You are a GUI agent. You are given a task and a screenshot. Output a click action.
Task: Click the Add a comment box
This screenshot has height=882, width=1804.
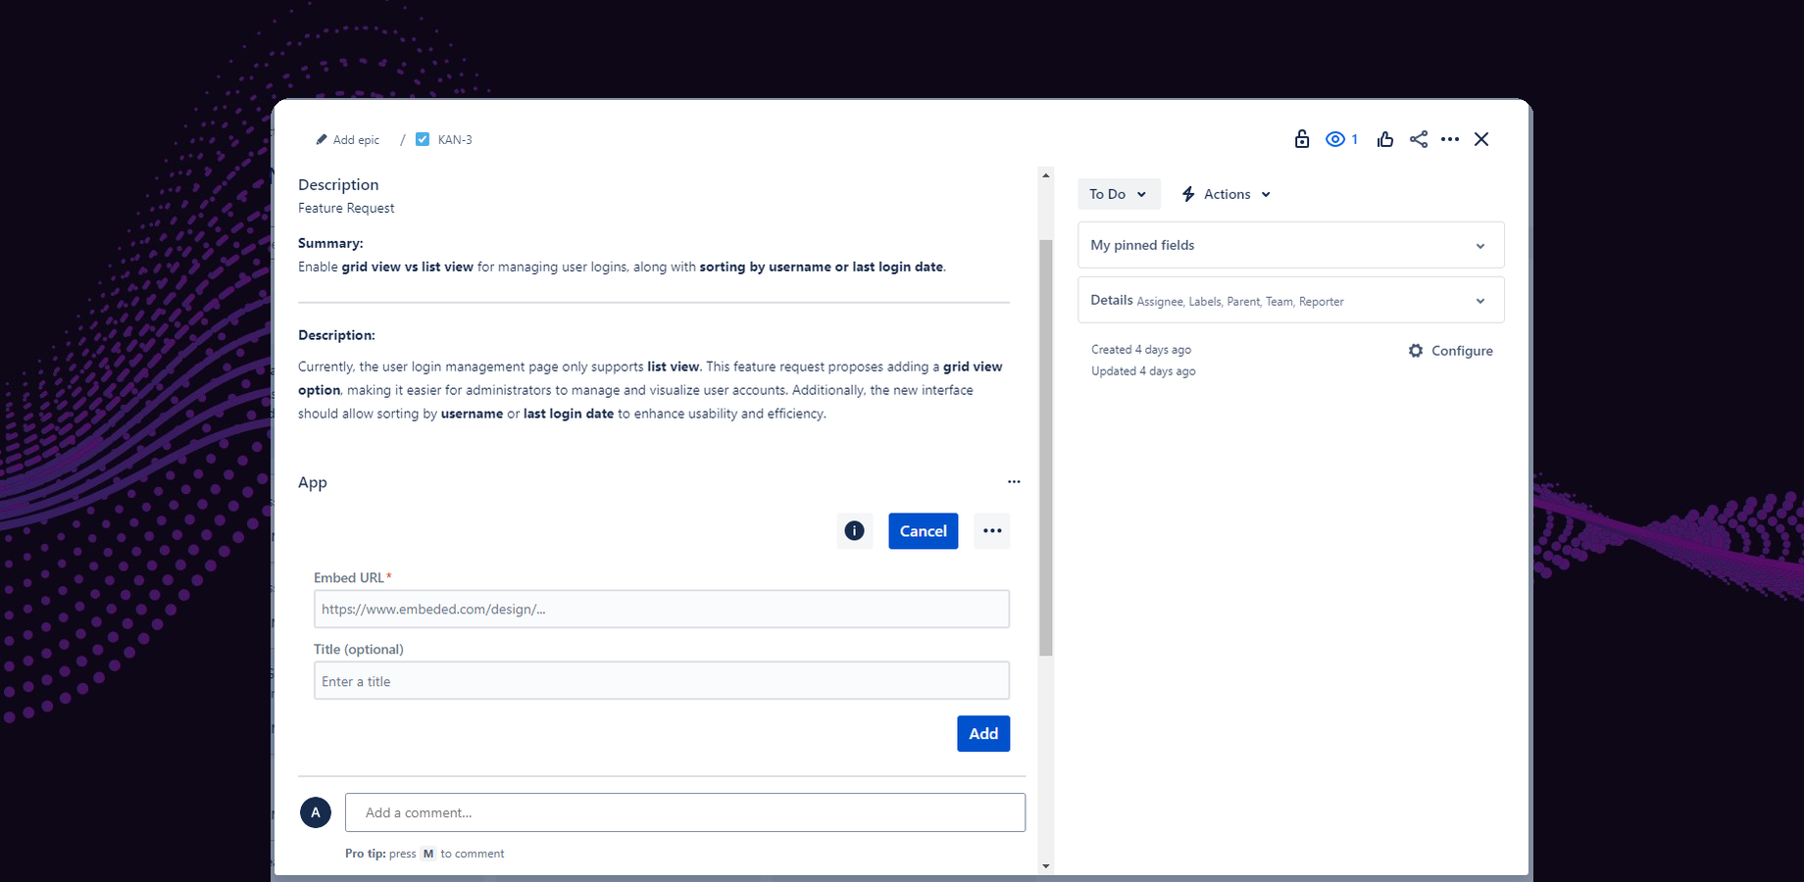point(684,811)
